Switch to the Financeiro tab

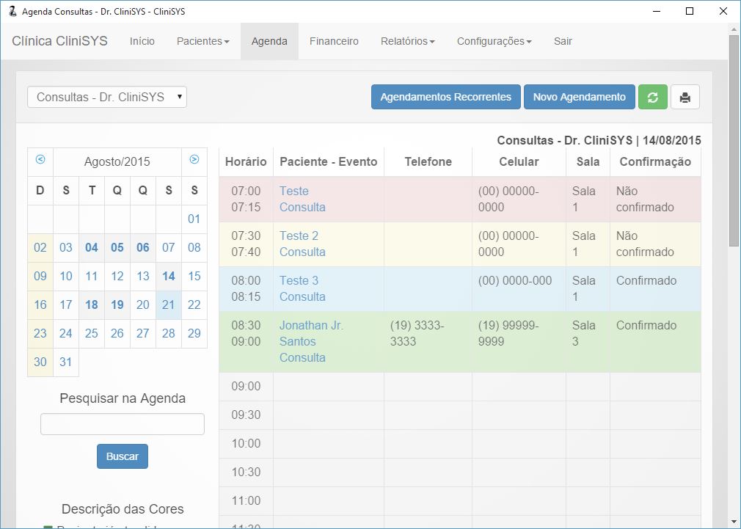[334, 41]
